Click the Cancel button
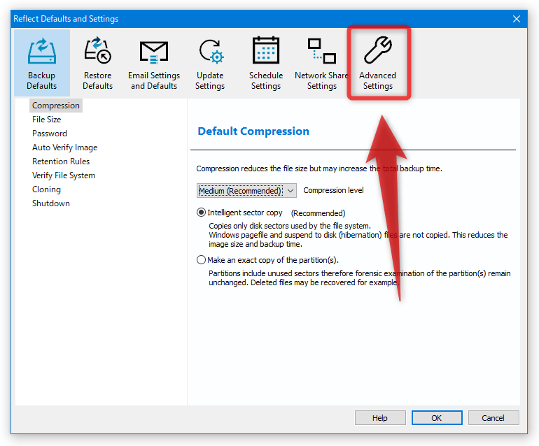The height and width of the screenshot is (446, 539). 493,418
